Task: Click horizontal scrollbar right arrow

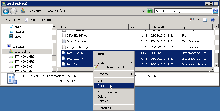Action: (212, 69)
